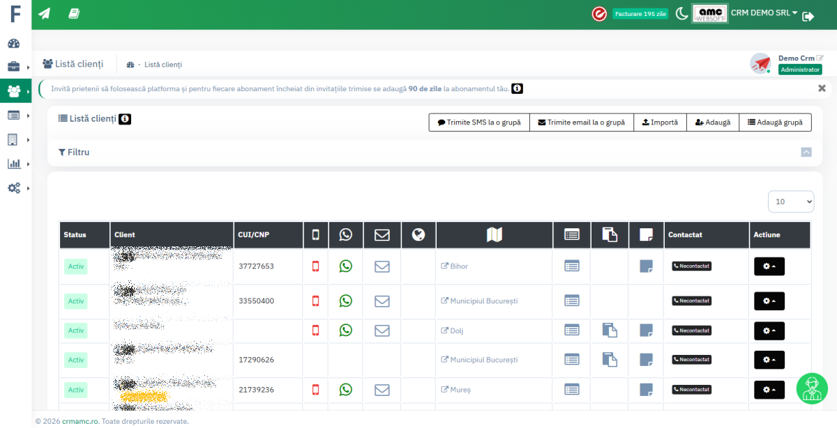Click the email envelope icon in Mureș row
The width and height of the screenshot is (837, 428).
click(382, 390)
